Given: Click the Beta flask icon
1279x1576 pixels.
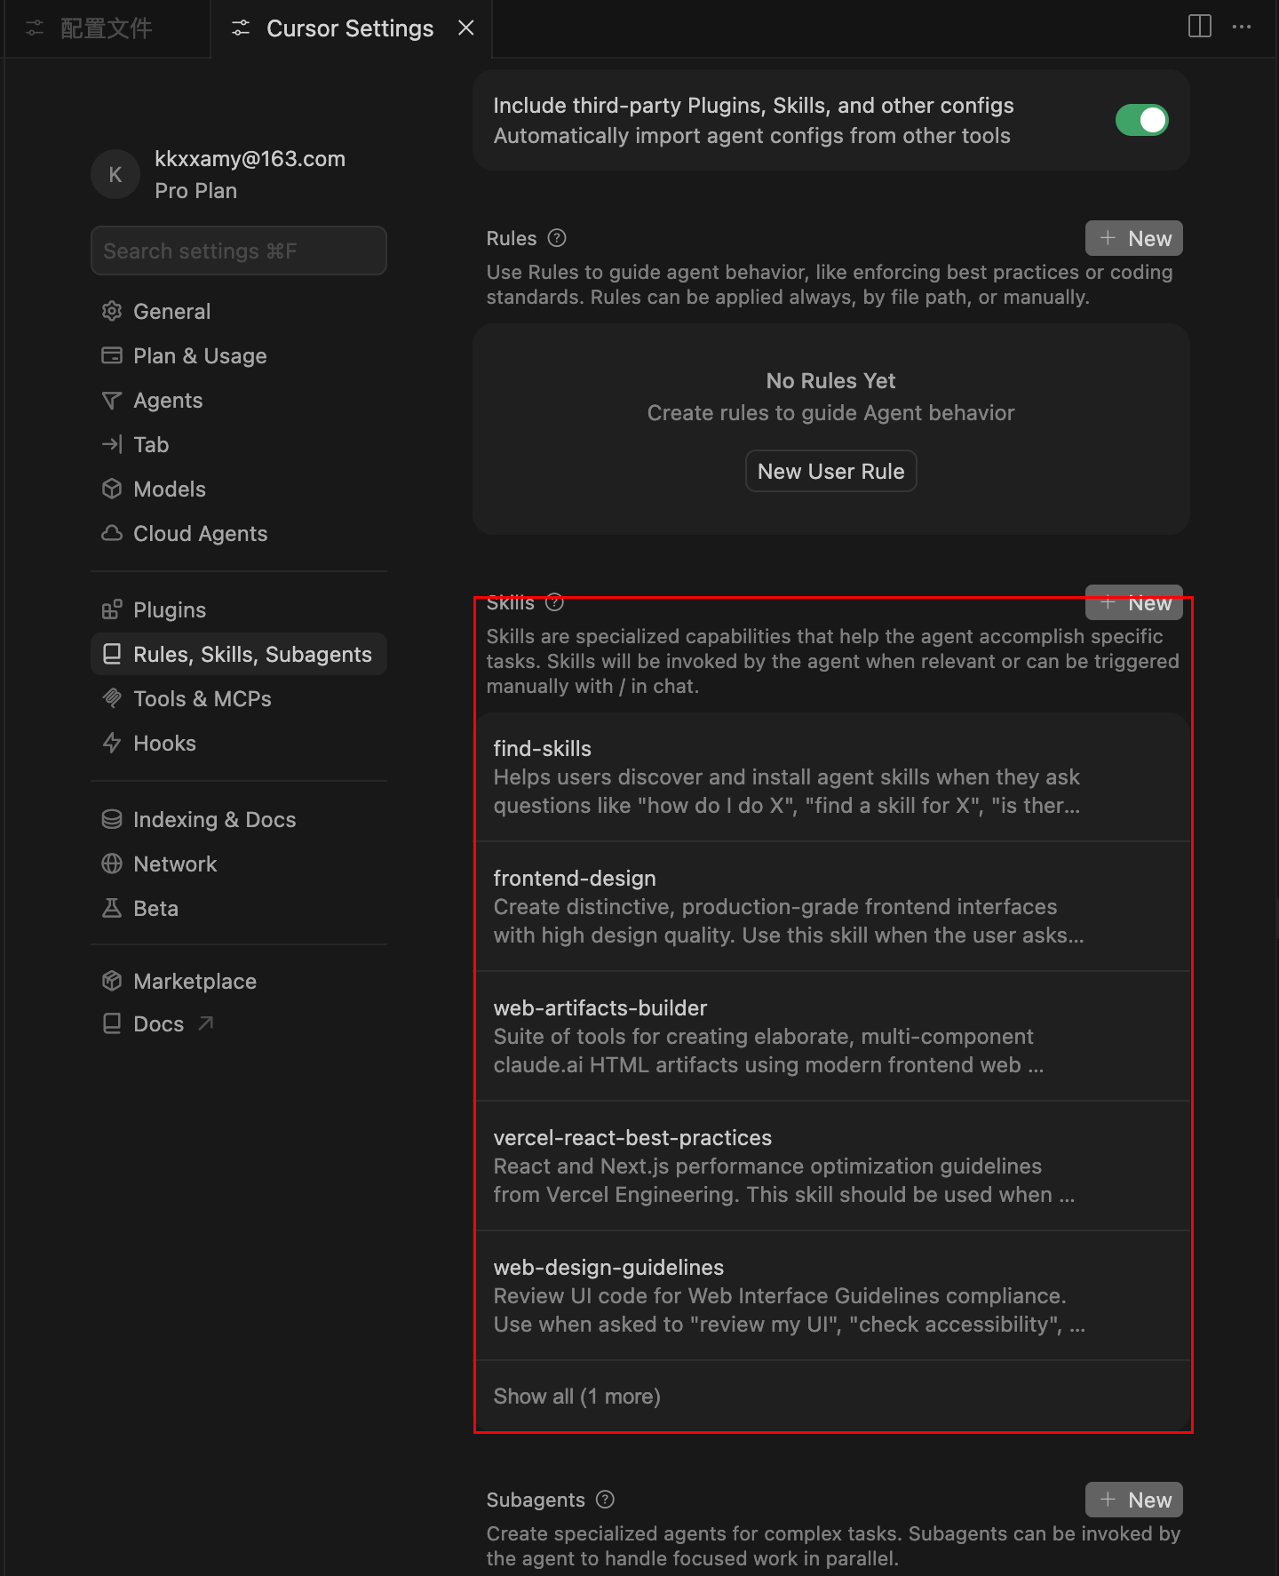Looking at the screenshot, I should [112, 909].
